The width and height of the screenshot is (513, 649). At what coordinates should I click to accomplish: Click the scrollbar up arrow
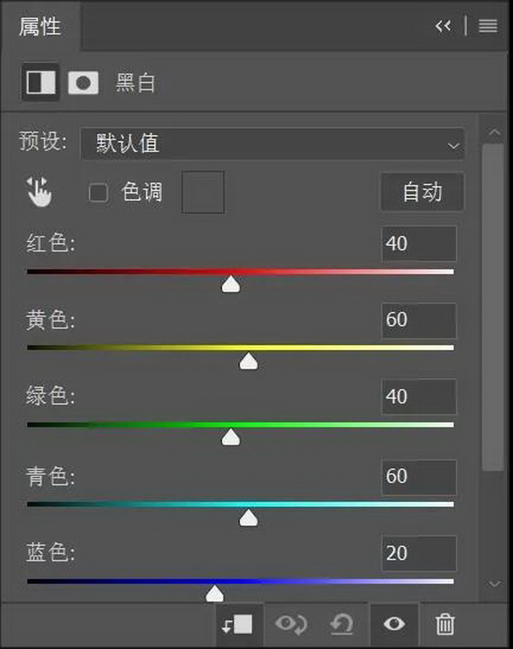[x=494, y=132]
